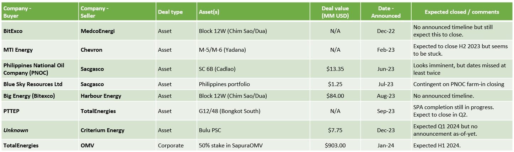Select the "Expected closed / comments" header
The height and width of the screenshot is (152, 514).
pyautogui.click(x=462, y=12)
